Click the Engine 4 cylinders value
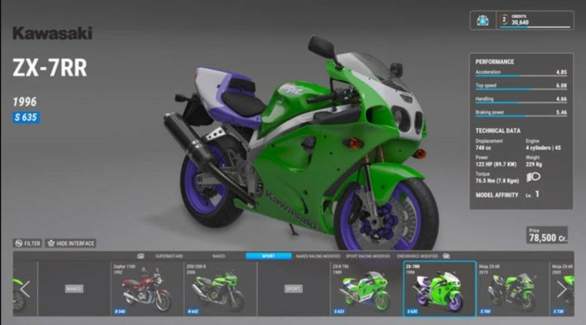Image resolution: width=586 pixels, height=325 pixels. [x=544, y=148]
